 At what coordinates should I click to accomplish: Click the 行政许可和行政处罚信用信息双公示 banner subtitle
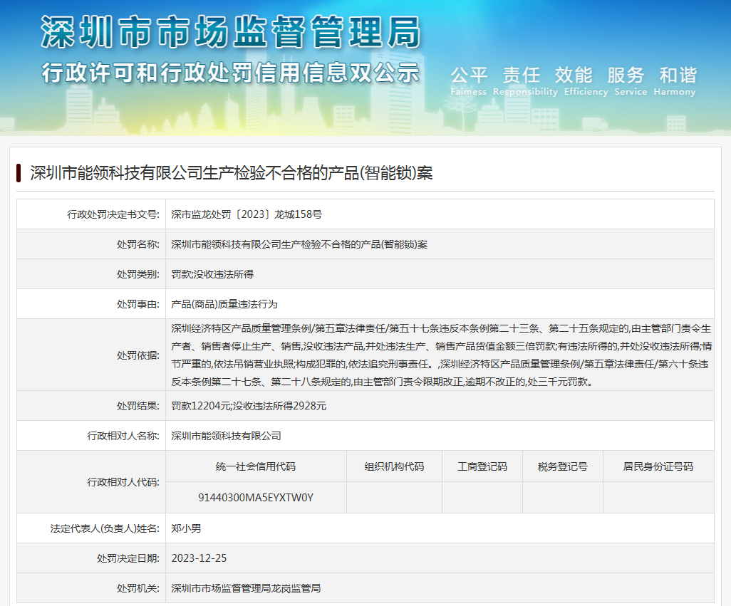232,73
